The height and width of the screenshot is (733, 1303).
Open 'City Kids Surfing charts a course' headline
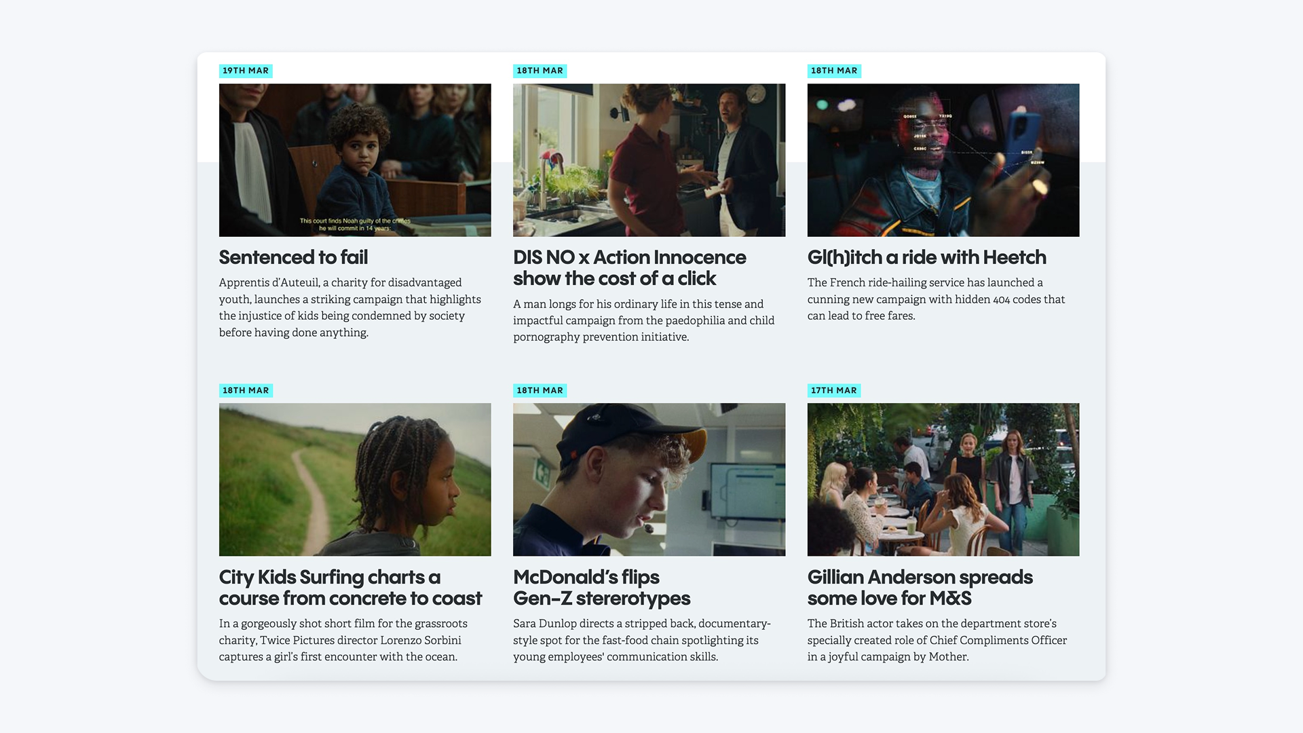(350, 587)
